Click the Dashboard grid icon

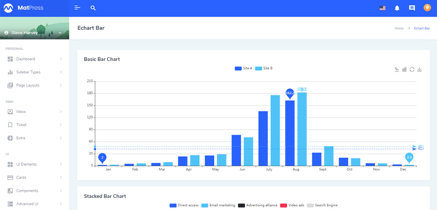pyautogui.click(x=10, y=59)
